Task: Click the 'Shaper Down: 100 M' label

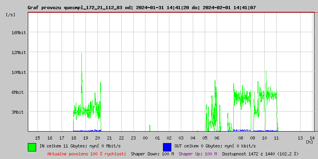Action: (x=152, y=153)
